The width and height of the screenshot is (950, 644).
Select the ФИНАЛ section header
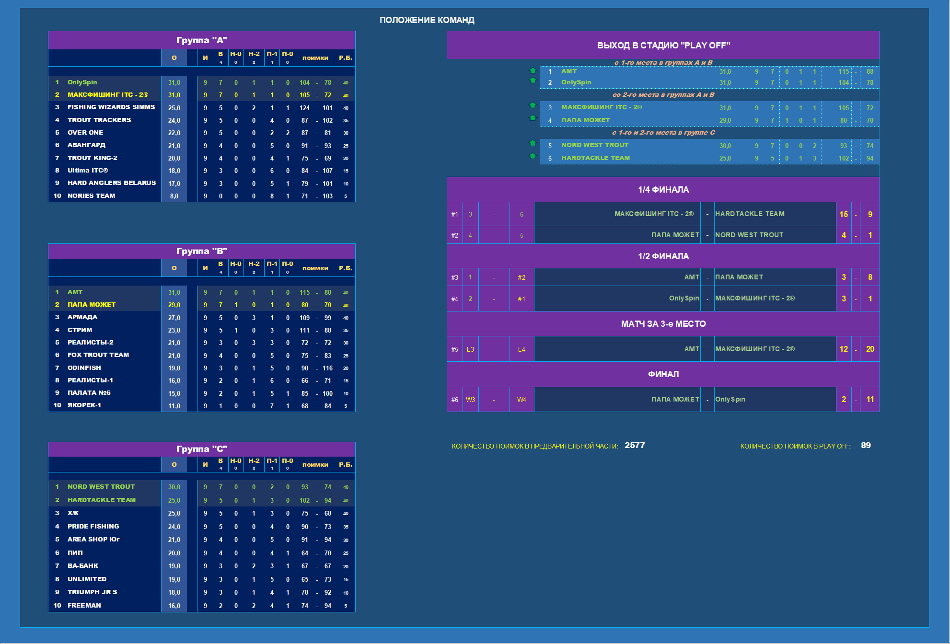[x=663, y=374]
